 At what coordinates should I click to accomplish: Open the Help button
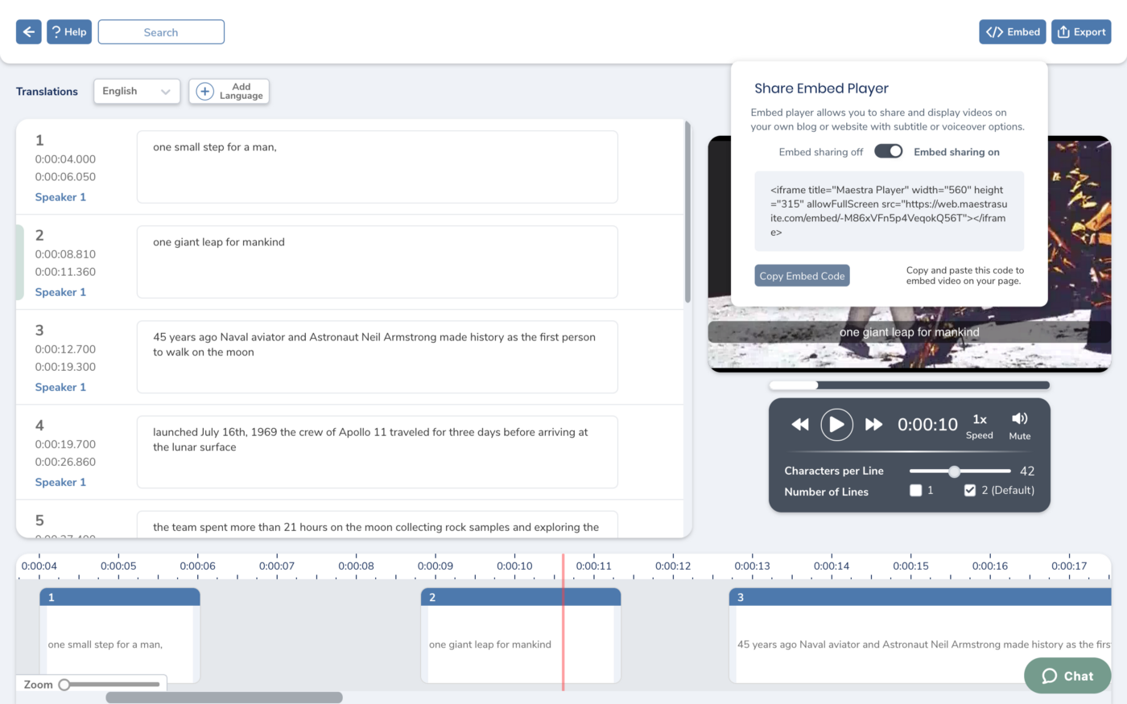69,32
